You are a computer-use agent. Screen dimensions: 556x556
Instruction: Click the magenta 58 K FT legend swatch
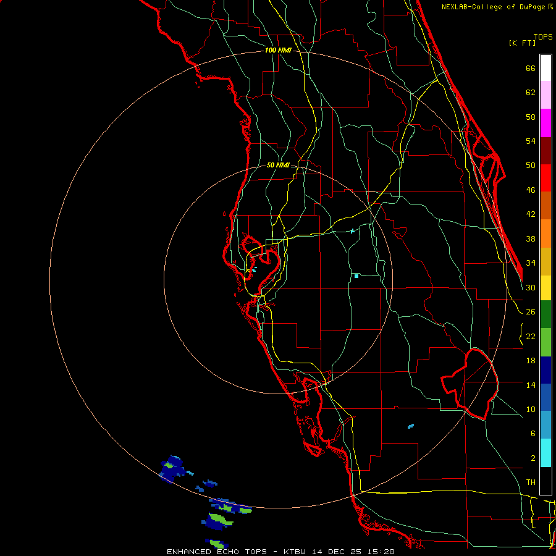pyautogui.click(x=545, y=123)
